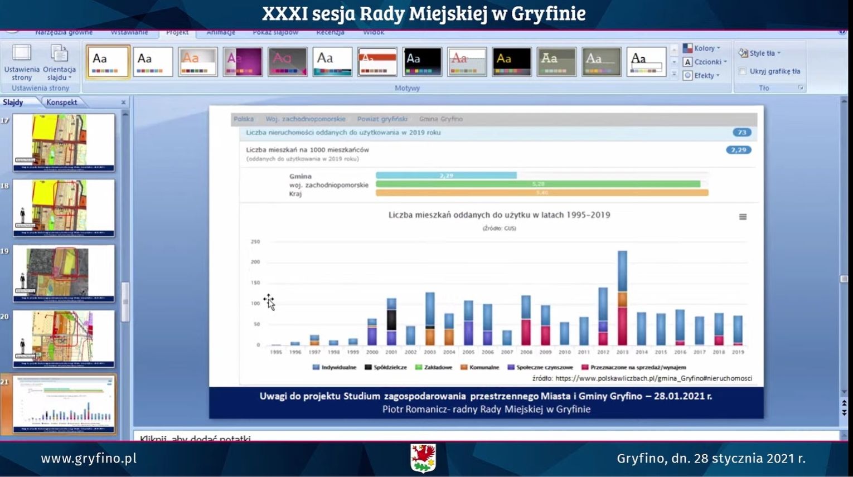
Task: Select the first Office theme thumbnail
Action: (x=108, y=61)
